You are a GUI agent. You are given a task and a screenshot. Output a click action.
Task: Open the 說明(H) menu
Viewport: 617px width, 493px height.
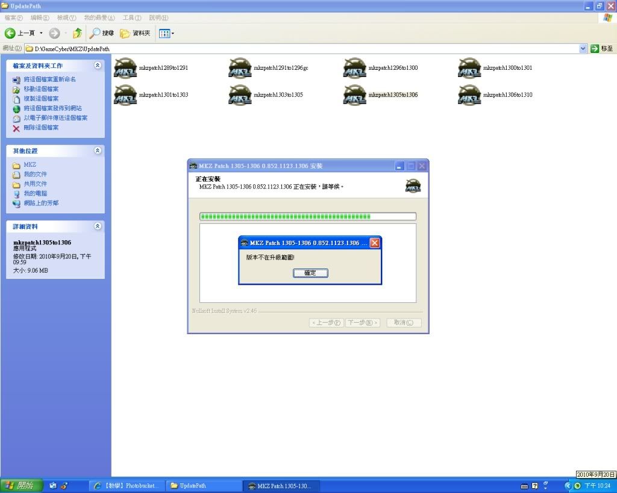pyautogui.click(x=158, y=17)
